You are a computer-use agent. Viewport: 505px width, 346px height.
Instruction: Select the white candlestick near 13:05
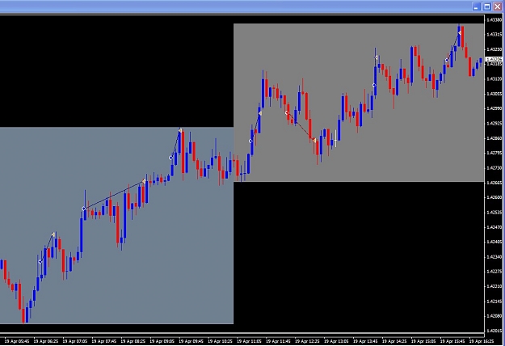335,139
